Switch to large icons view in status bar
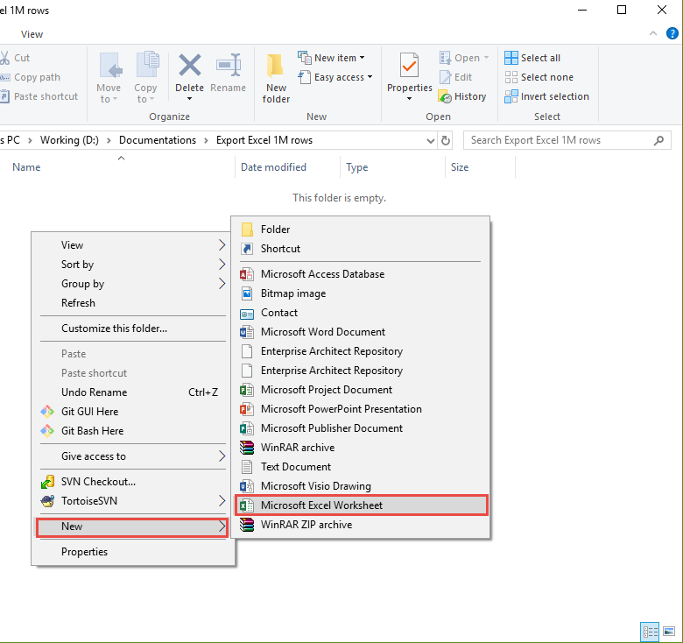Image resolution: width=683 pixels, height=643 pixels. 668,630
